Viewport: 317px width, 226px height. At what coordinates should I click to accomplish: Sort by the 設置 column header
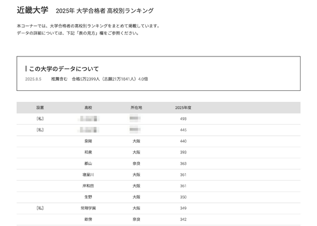(x=40, y=108)
